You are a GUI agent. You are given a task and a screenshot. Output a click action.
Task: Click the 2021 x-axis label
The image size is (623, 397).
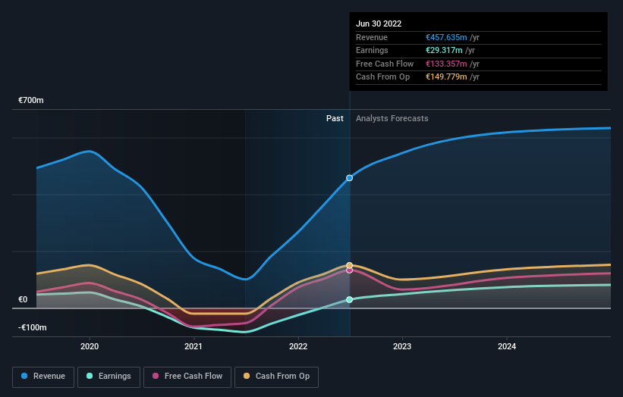point(193,346)
